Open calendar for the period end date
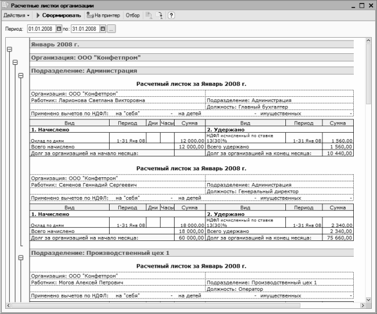377x314 pixels. click(103, 28)
